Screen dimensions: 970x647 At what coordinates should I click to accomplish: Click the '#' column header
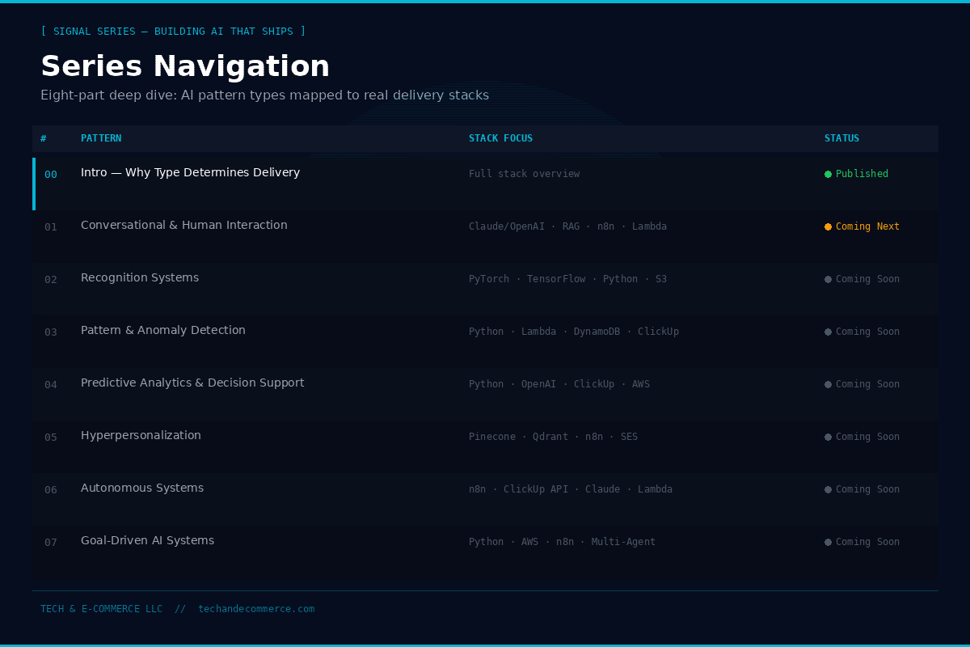tap(44, 138)
